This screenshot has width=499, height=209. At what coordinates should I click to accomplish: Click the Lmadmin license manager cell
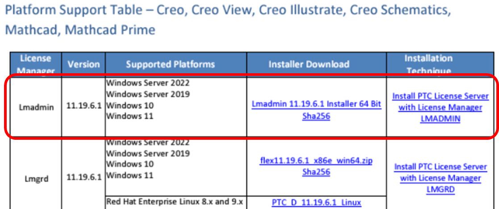(x=36, y=108)
